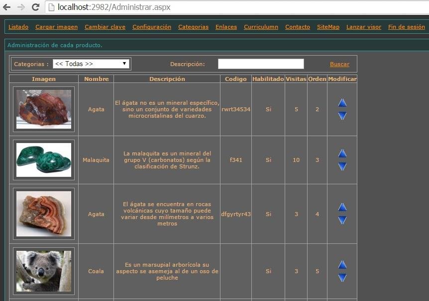Image resolution: width=429 pixels, height=301 pixels.
Task: Click the down arrow for the dfgyrtyr43 product
Action: 342,221
